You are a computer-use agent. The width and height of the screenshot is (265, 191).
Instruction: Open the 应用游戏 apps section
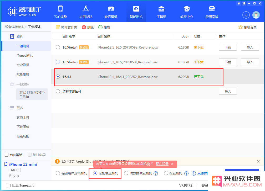click(x=86, y=12)
